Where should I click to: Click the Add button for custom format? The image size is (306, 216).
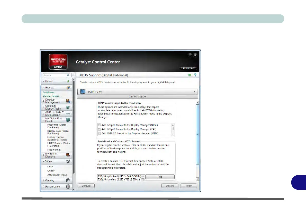[160, 177]
